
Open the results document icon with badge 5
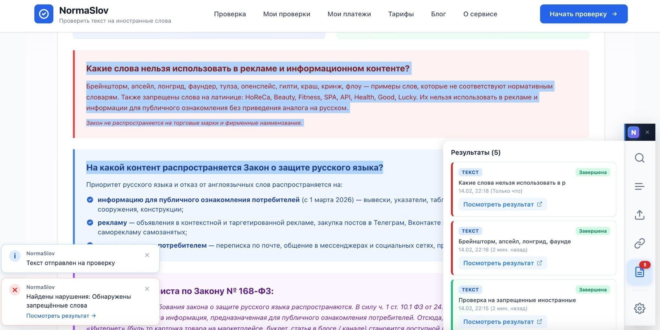pyautogui.click(x=639, y=272)
